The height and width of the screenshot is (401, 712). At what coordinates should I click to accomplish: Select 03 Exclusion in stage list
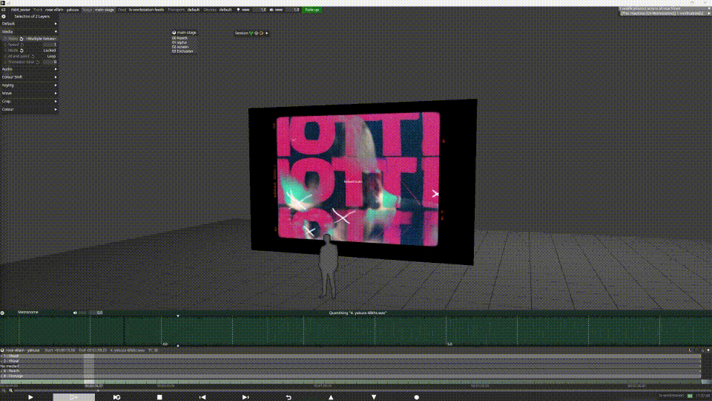point(182,51)
